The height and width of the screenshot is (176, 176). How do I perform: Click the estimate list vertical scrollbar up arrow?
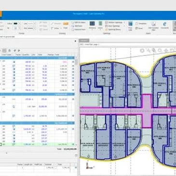(76, 58)
